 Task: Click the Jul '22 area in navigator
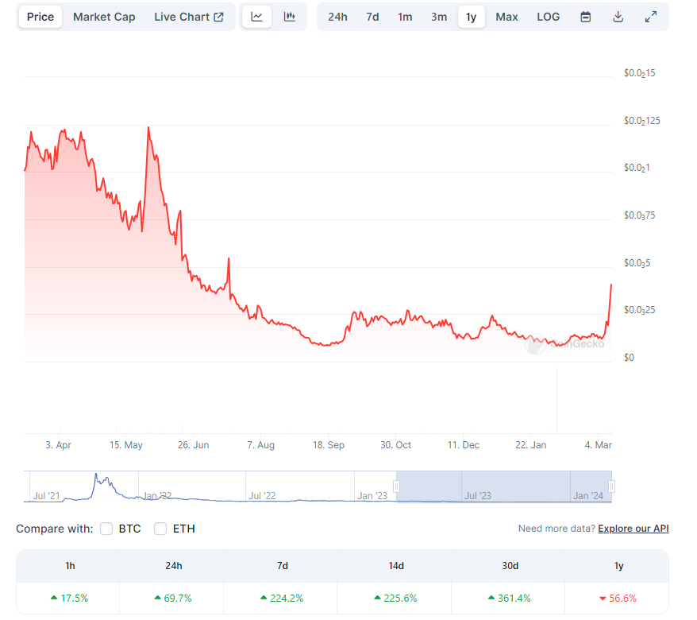(x=262, y=495)
